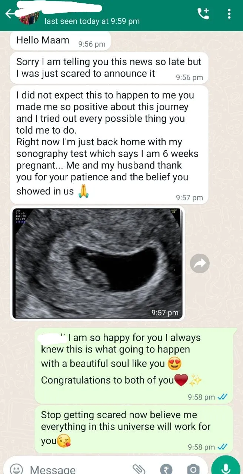
Task: Tap the 'Stop getting scared now' message
Action: coord(134,429)
